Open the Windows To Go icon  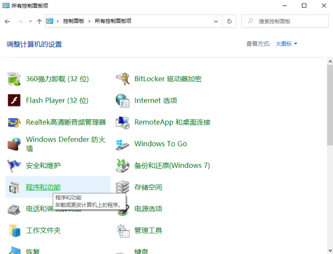click(x=122, y=144)
